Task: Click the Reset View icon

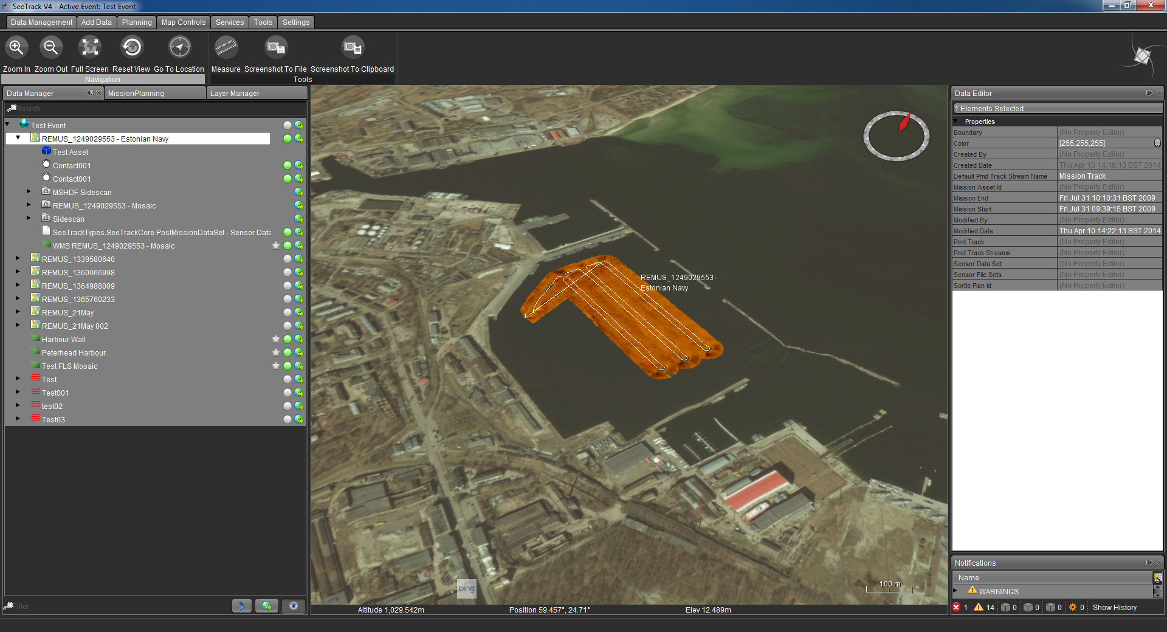Action: pyautogui.click(x=131, y=47)
